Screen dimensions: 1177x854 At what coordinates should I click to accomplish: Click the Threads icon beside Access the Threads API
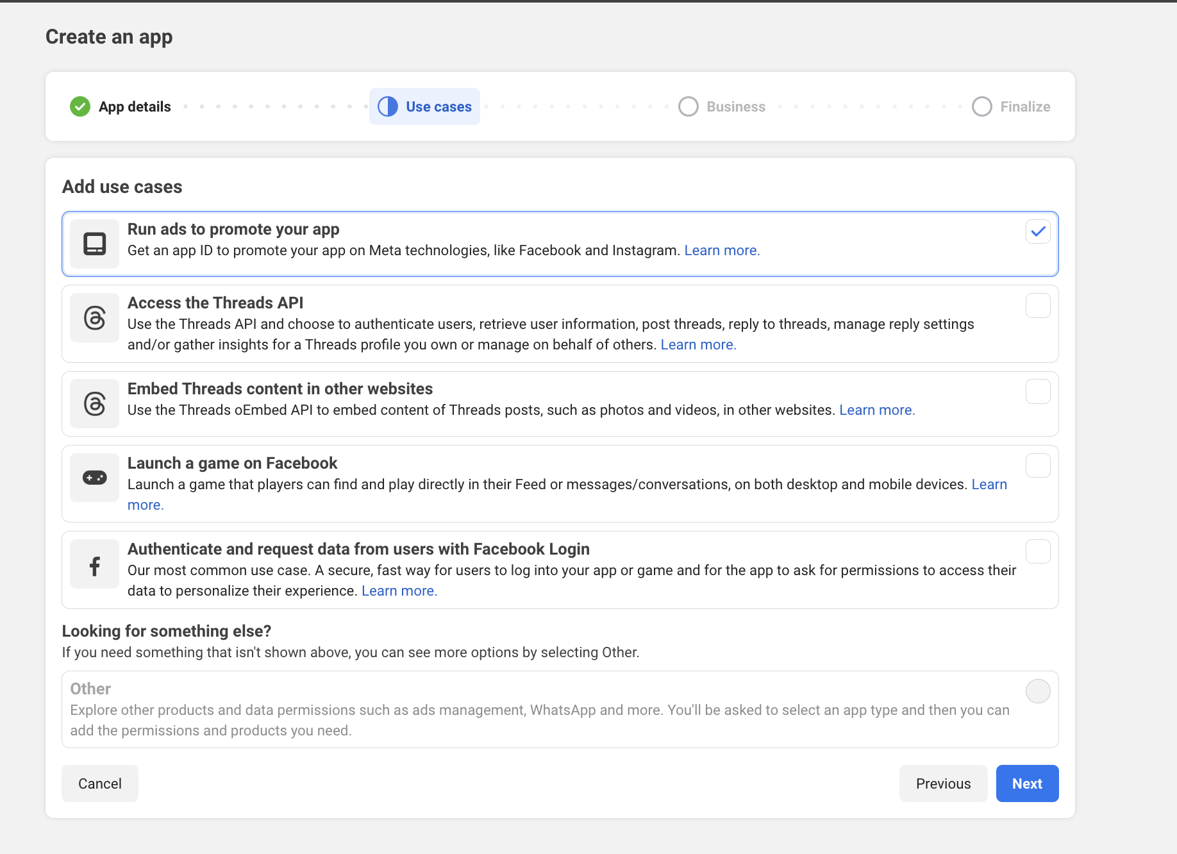point(94,317)
